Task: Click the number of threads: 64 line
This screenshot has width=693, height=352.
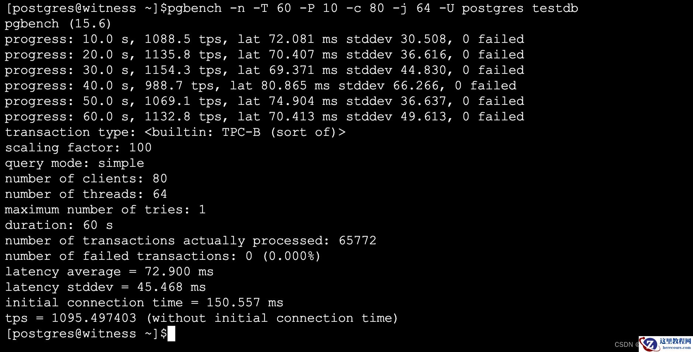Action: point(86,194)
